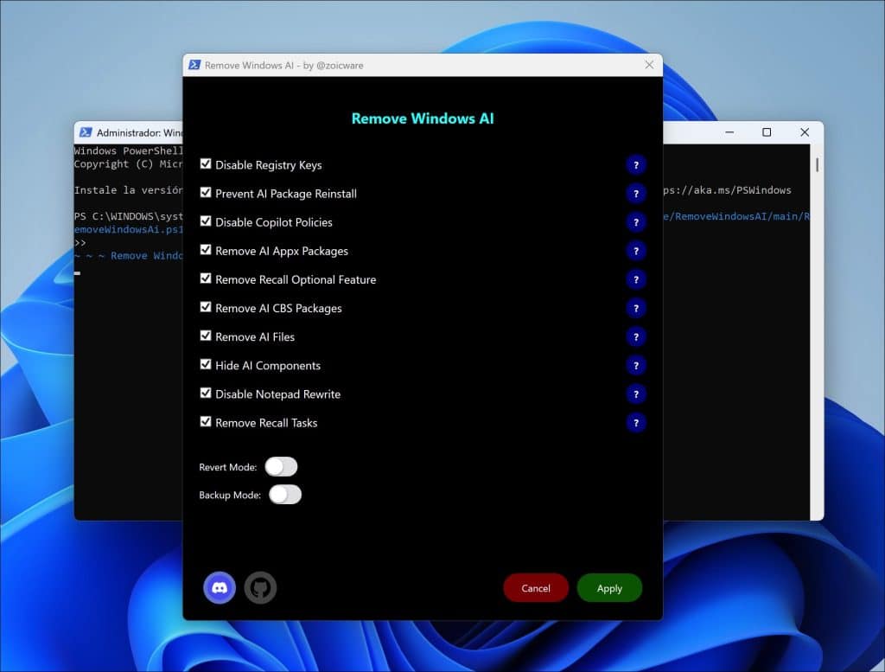Enable Backup Mode
The height and width of the screenshot is (672, 885).
click(285, 494)
